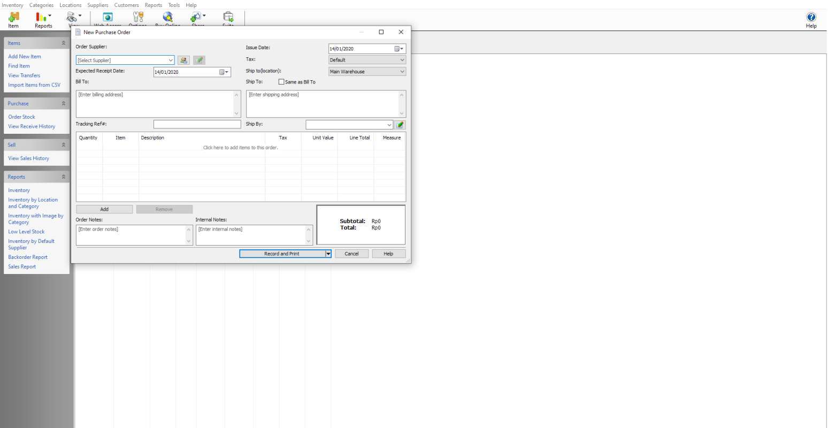Open the Low Level Stock report
828x428 pixels.
click(26, 232)
